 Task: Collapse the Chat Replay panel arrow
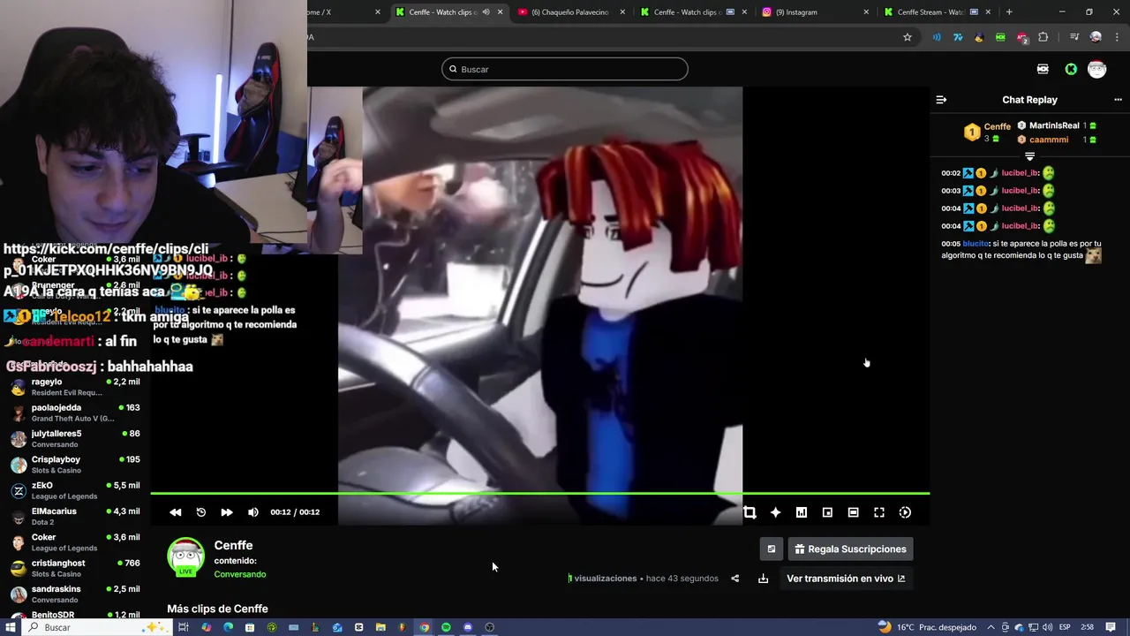coord(941,100)
